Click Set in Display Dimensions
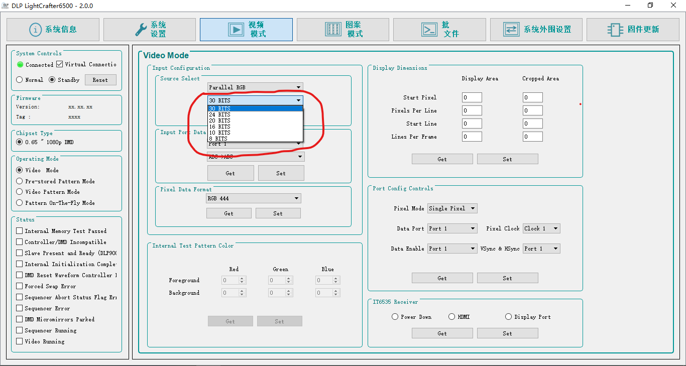 (x=508, y=159)
